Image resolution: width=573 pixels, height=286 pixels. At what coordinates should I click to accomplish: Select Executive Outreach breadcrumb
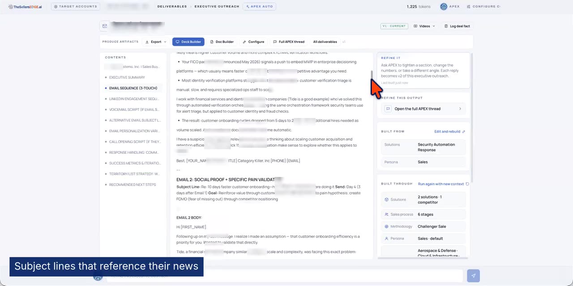tap(217, 7)
